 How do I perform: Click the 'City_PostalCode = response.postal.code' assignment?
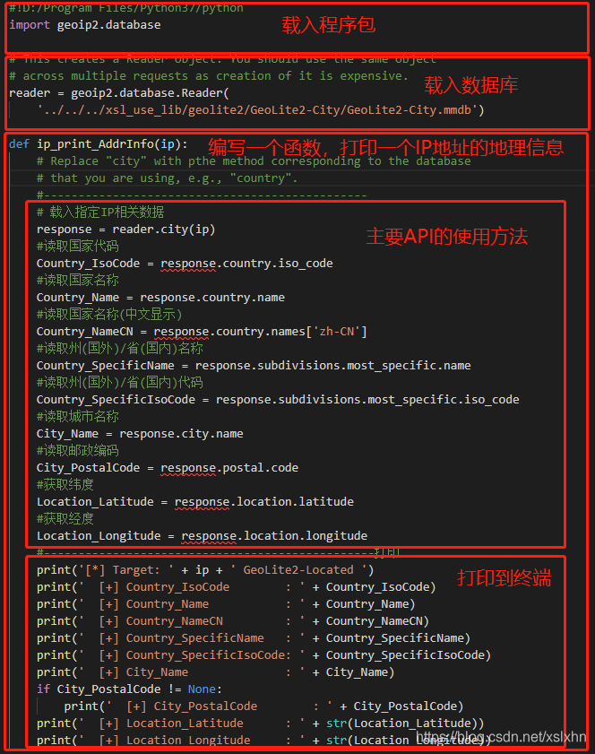coord(168,468)
